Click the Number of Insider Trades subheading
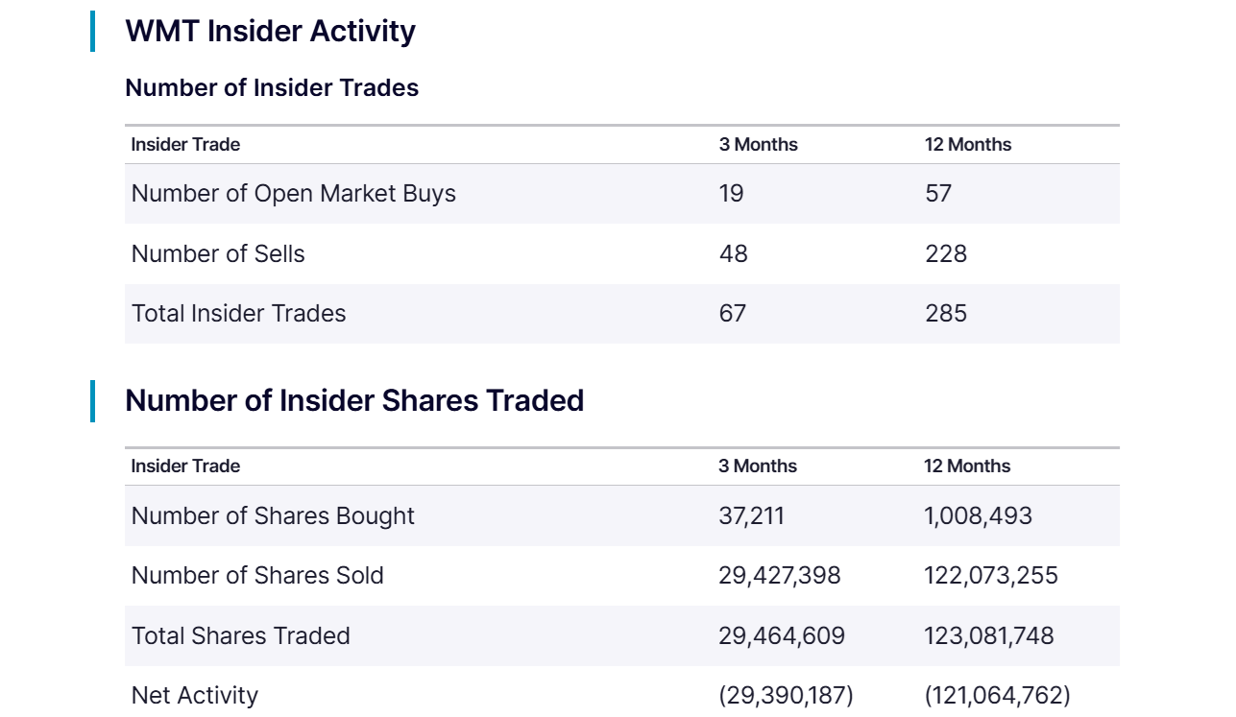This screenshot has height=717, width=1236. pyautogui.click(x=272, y=87)
